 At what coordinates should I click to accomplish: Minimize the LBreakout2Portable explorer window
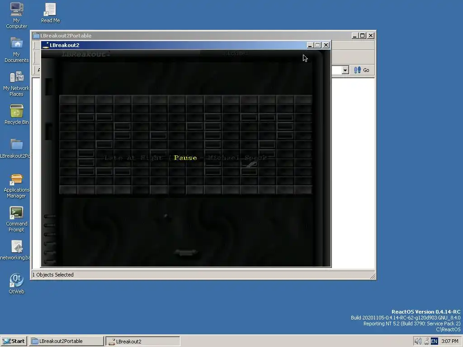click(355, 36)
